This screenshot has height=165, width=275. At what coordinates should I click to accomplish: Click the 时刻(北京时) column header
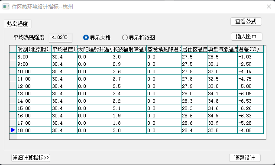coord(34,49)
